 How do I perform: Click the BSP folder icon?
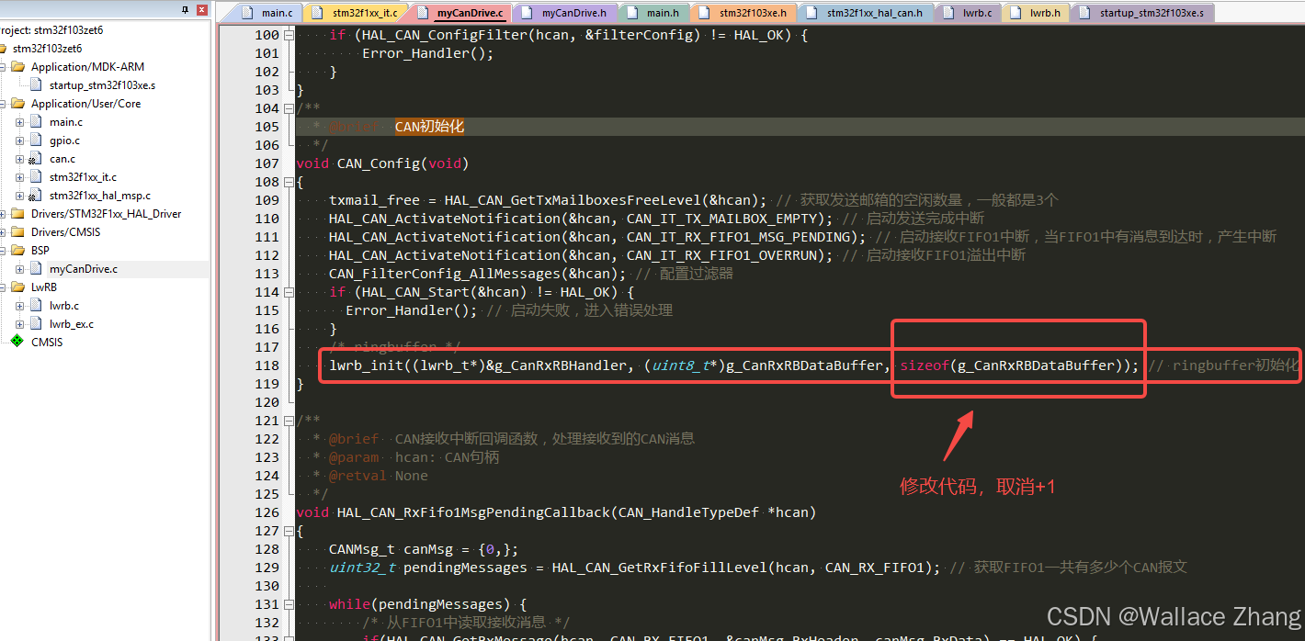coord(17,251)
